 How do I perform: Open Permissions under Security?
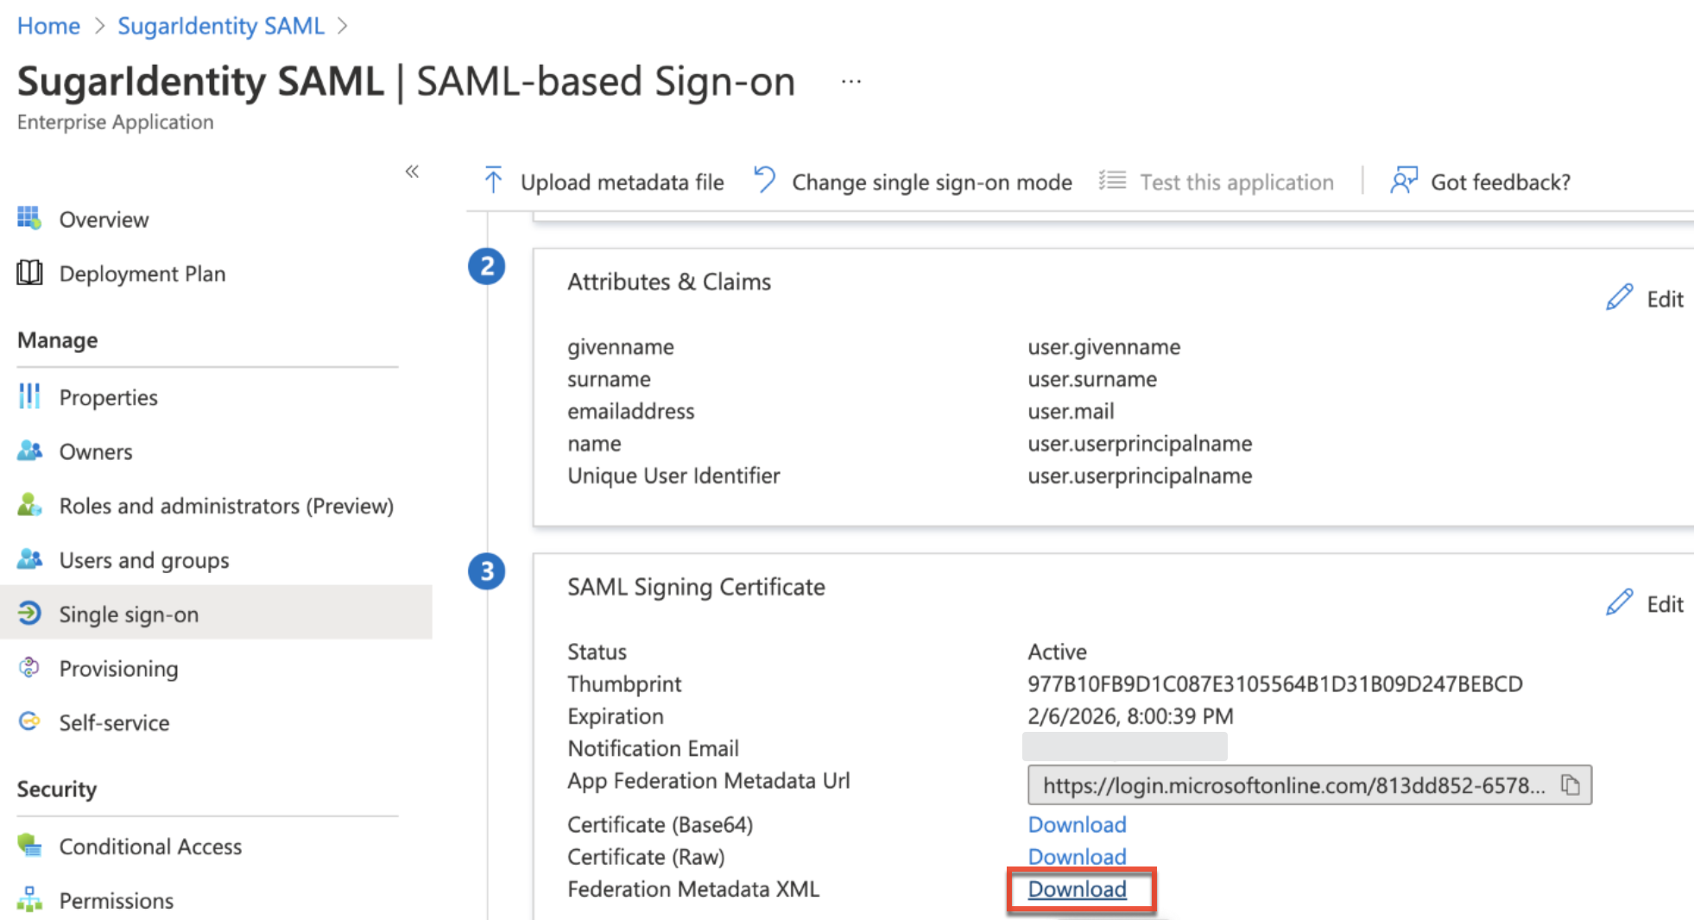(116, 900)
